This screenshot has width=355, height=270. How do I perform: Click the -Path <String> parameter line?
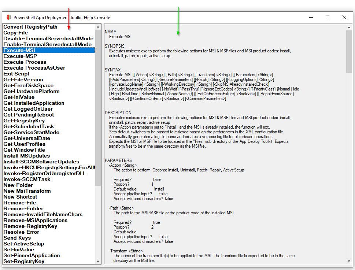[121, 208]
